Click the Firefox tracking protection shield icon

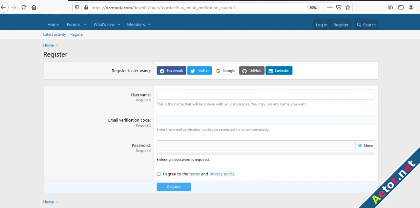coord(77,8)
